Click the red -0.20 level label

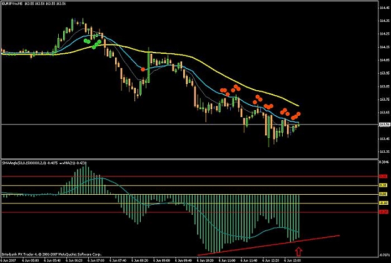tap(383, 212)
